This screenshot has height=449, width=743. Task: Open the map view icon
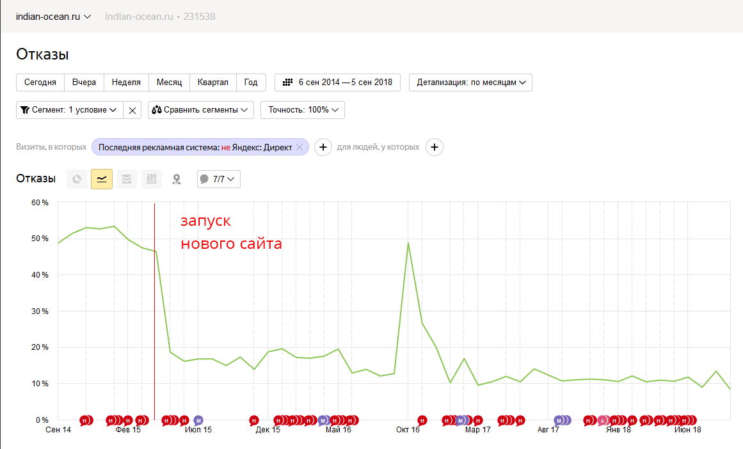click(x=176, y=179)
